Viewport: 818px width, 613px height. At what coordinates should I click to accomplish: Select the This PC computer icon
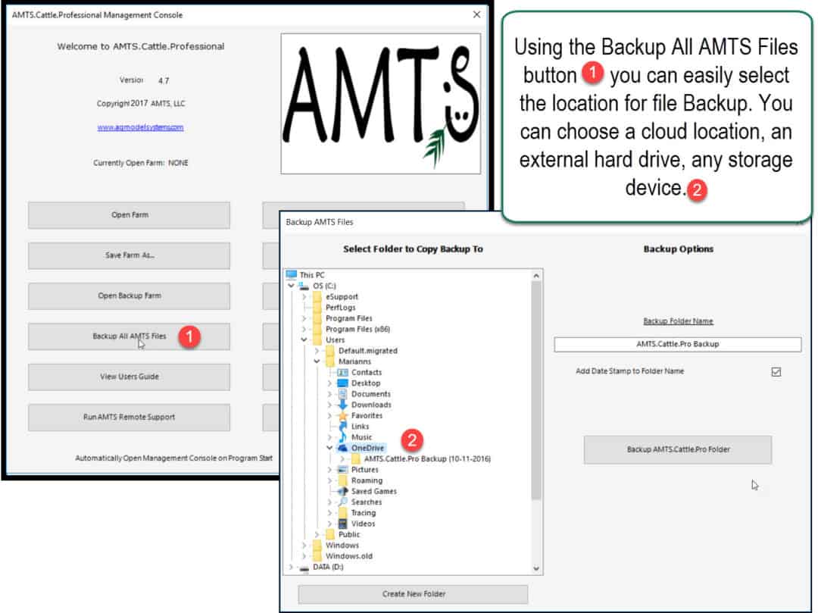[x=292, y=275]
